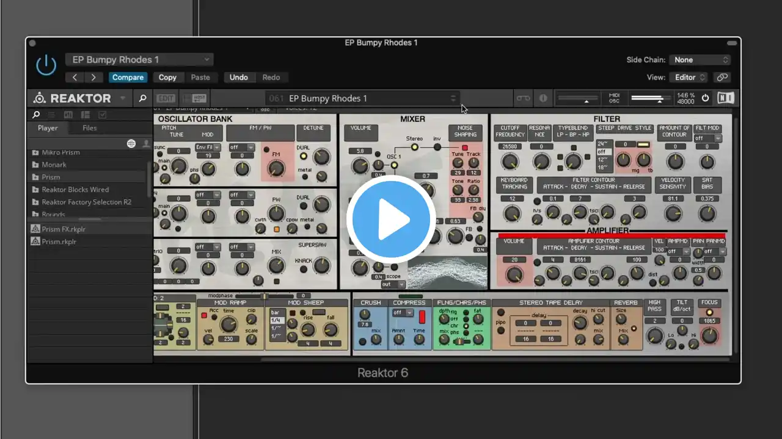
Task: Open the info icon in Reaktor header
Action: coord(543,98)
